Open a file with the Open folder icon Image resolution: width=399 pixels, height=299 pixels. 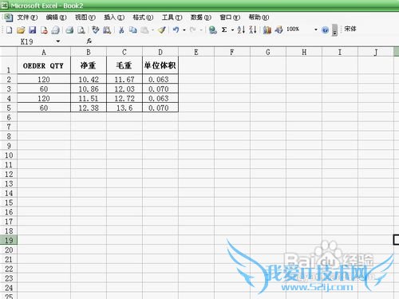[x=21, y=30]
